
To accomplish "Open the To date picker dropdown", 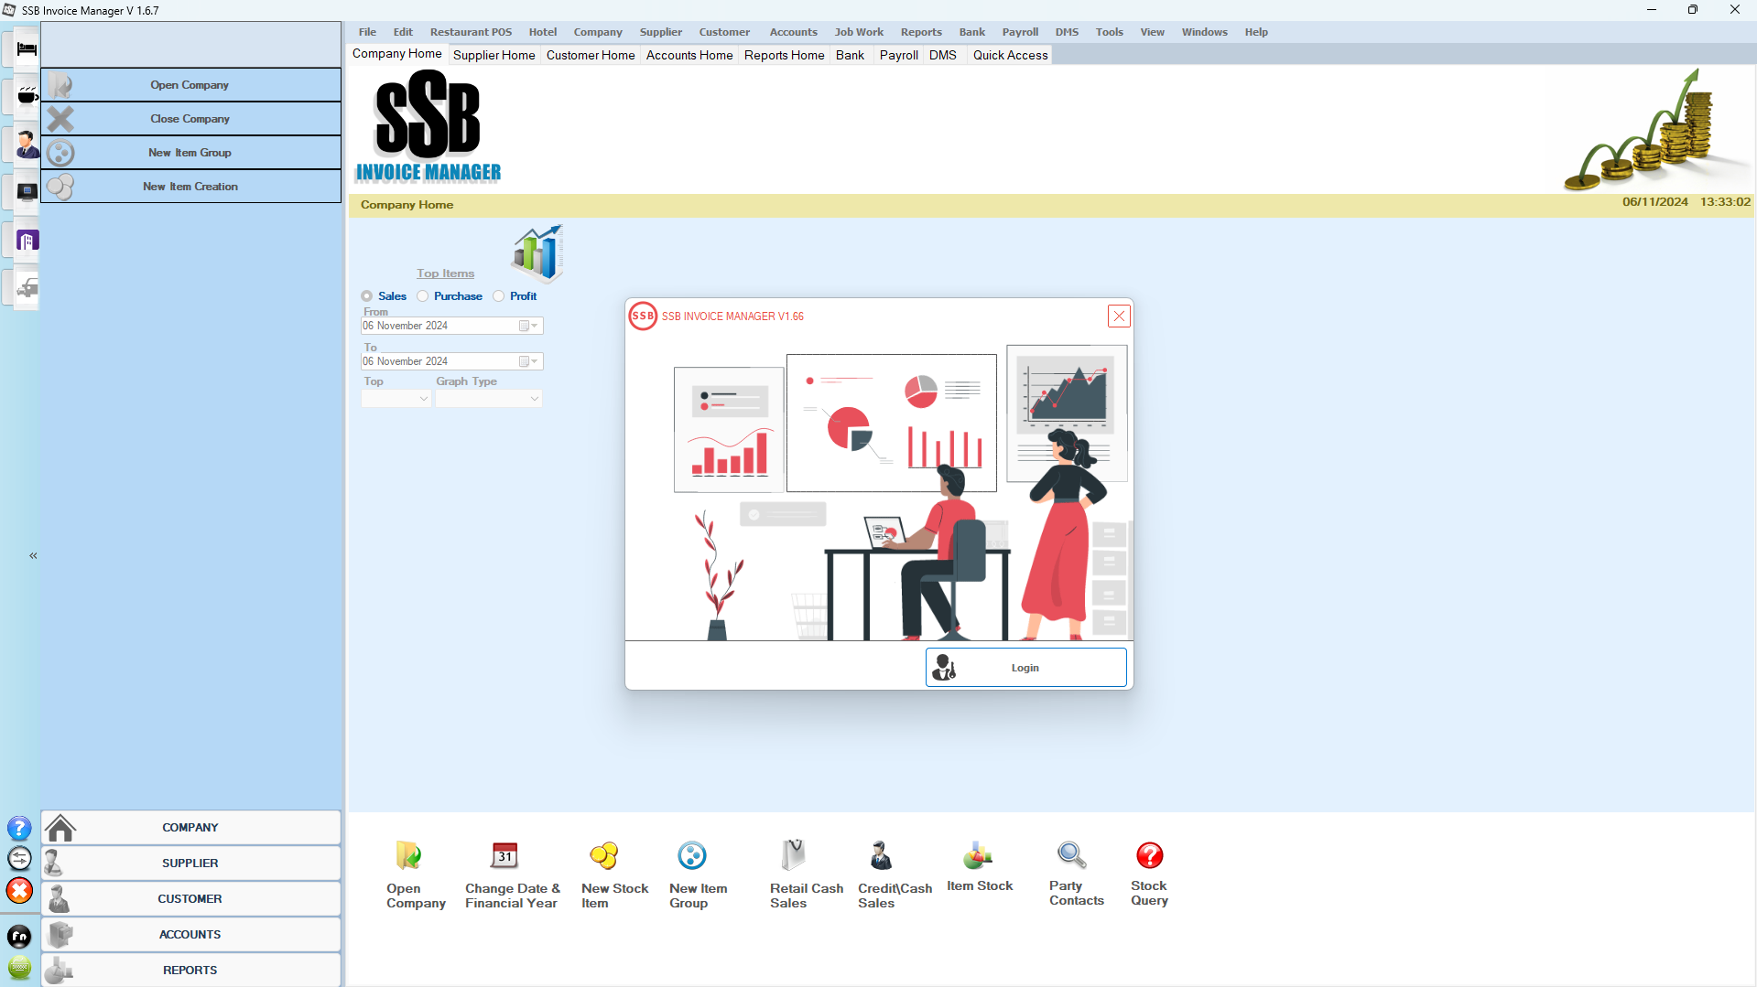I will [529, 361].
